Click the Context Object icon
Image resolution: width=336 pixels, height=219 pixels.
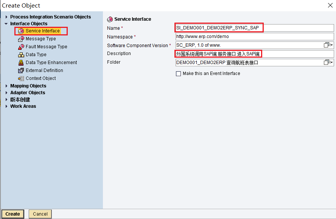click(x=21, y=78)
